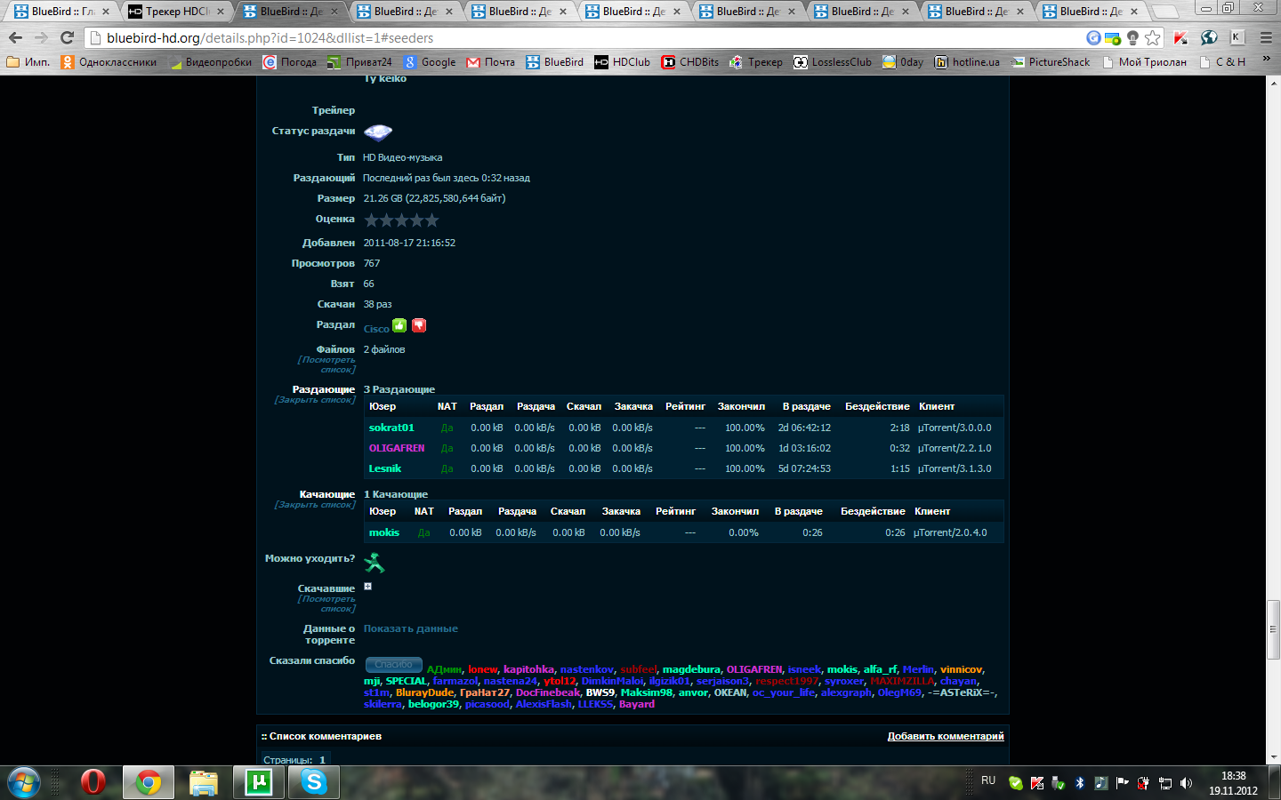Screen dimensions: 1281x800
Task: Open the hotline.ua bookmark
Action: click(967, 62)
